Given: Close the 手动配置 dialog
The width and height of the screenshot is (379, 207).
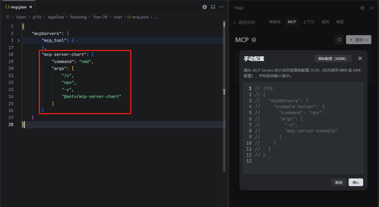Looking at the screenshot, I should (x=360, y=58).
